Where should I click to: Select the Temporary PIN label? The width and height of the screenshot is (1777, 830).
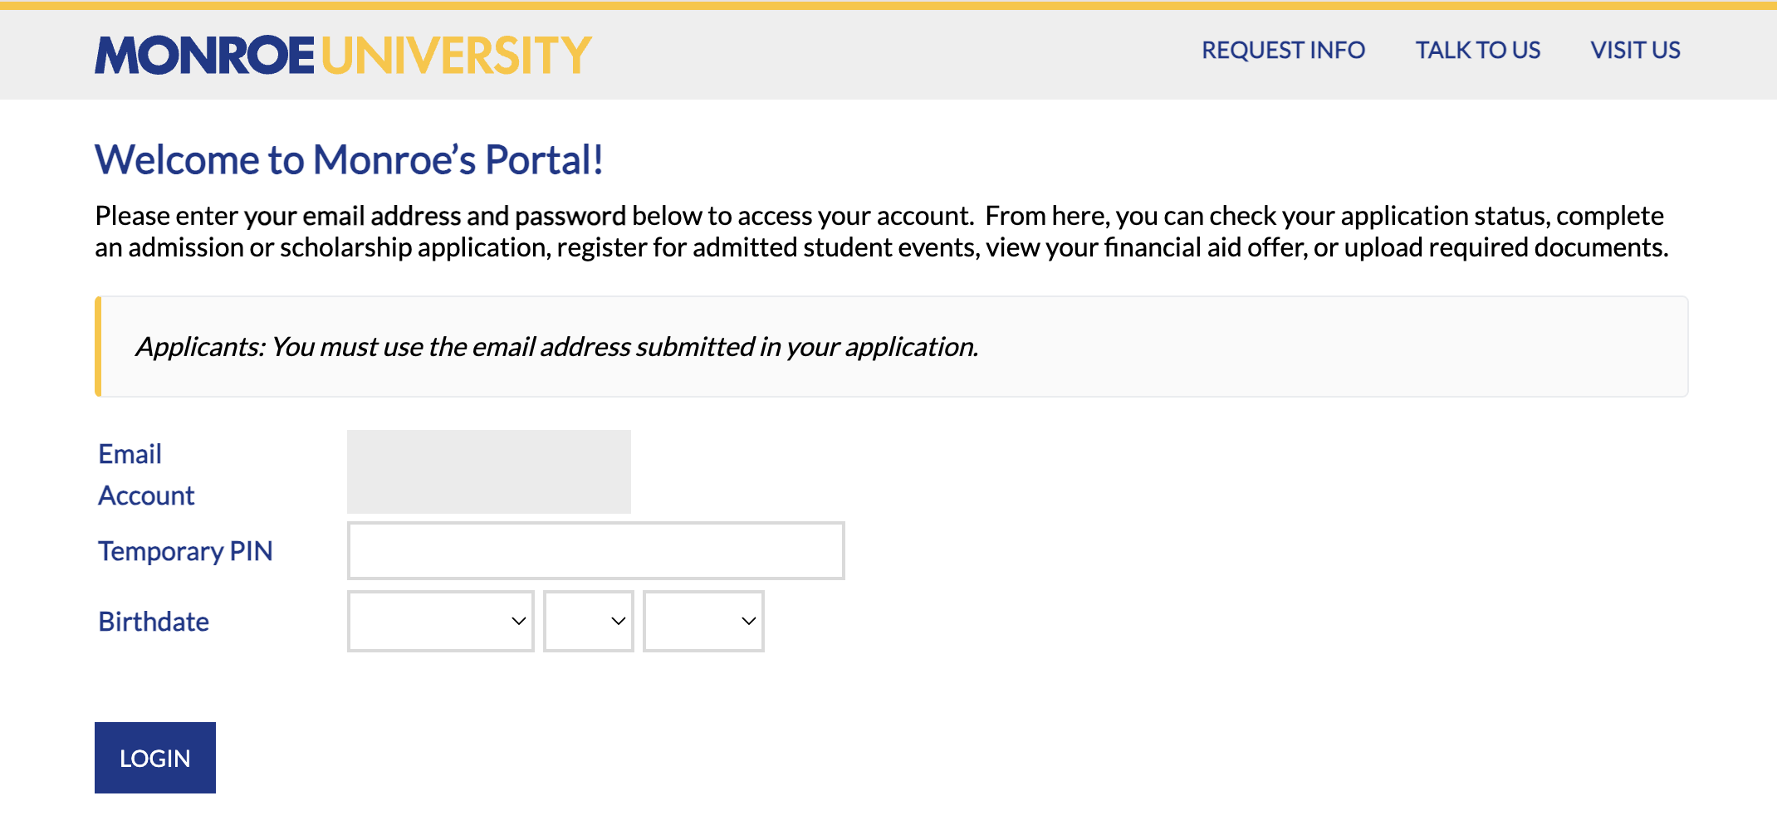[185, 551]
